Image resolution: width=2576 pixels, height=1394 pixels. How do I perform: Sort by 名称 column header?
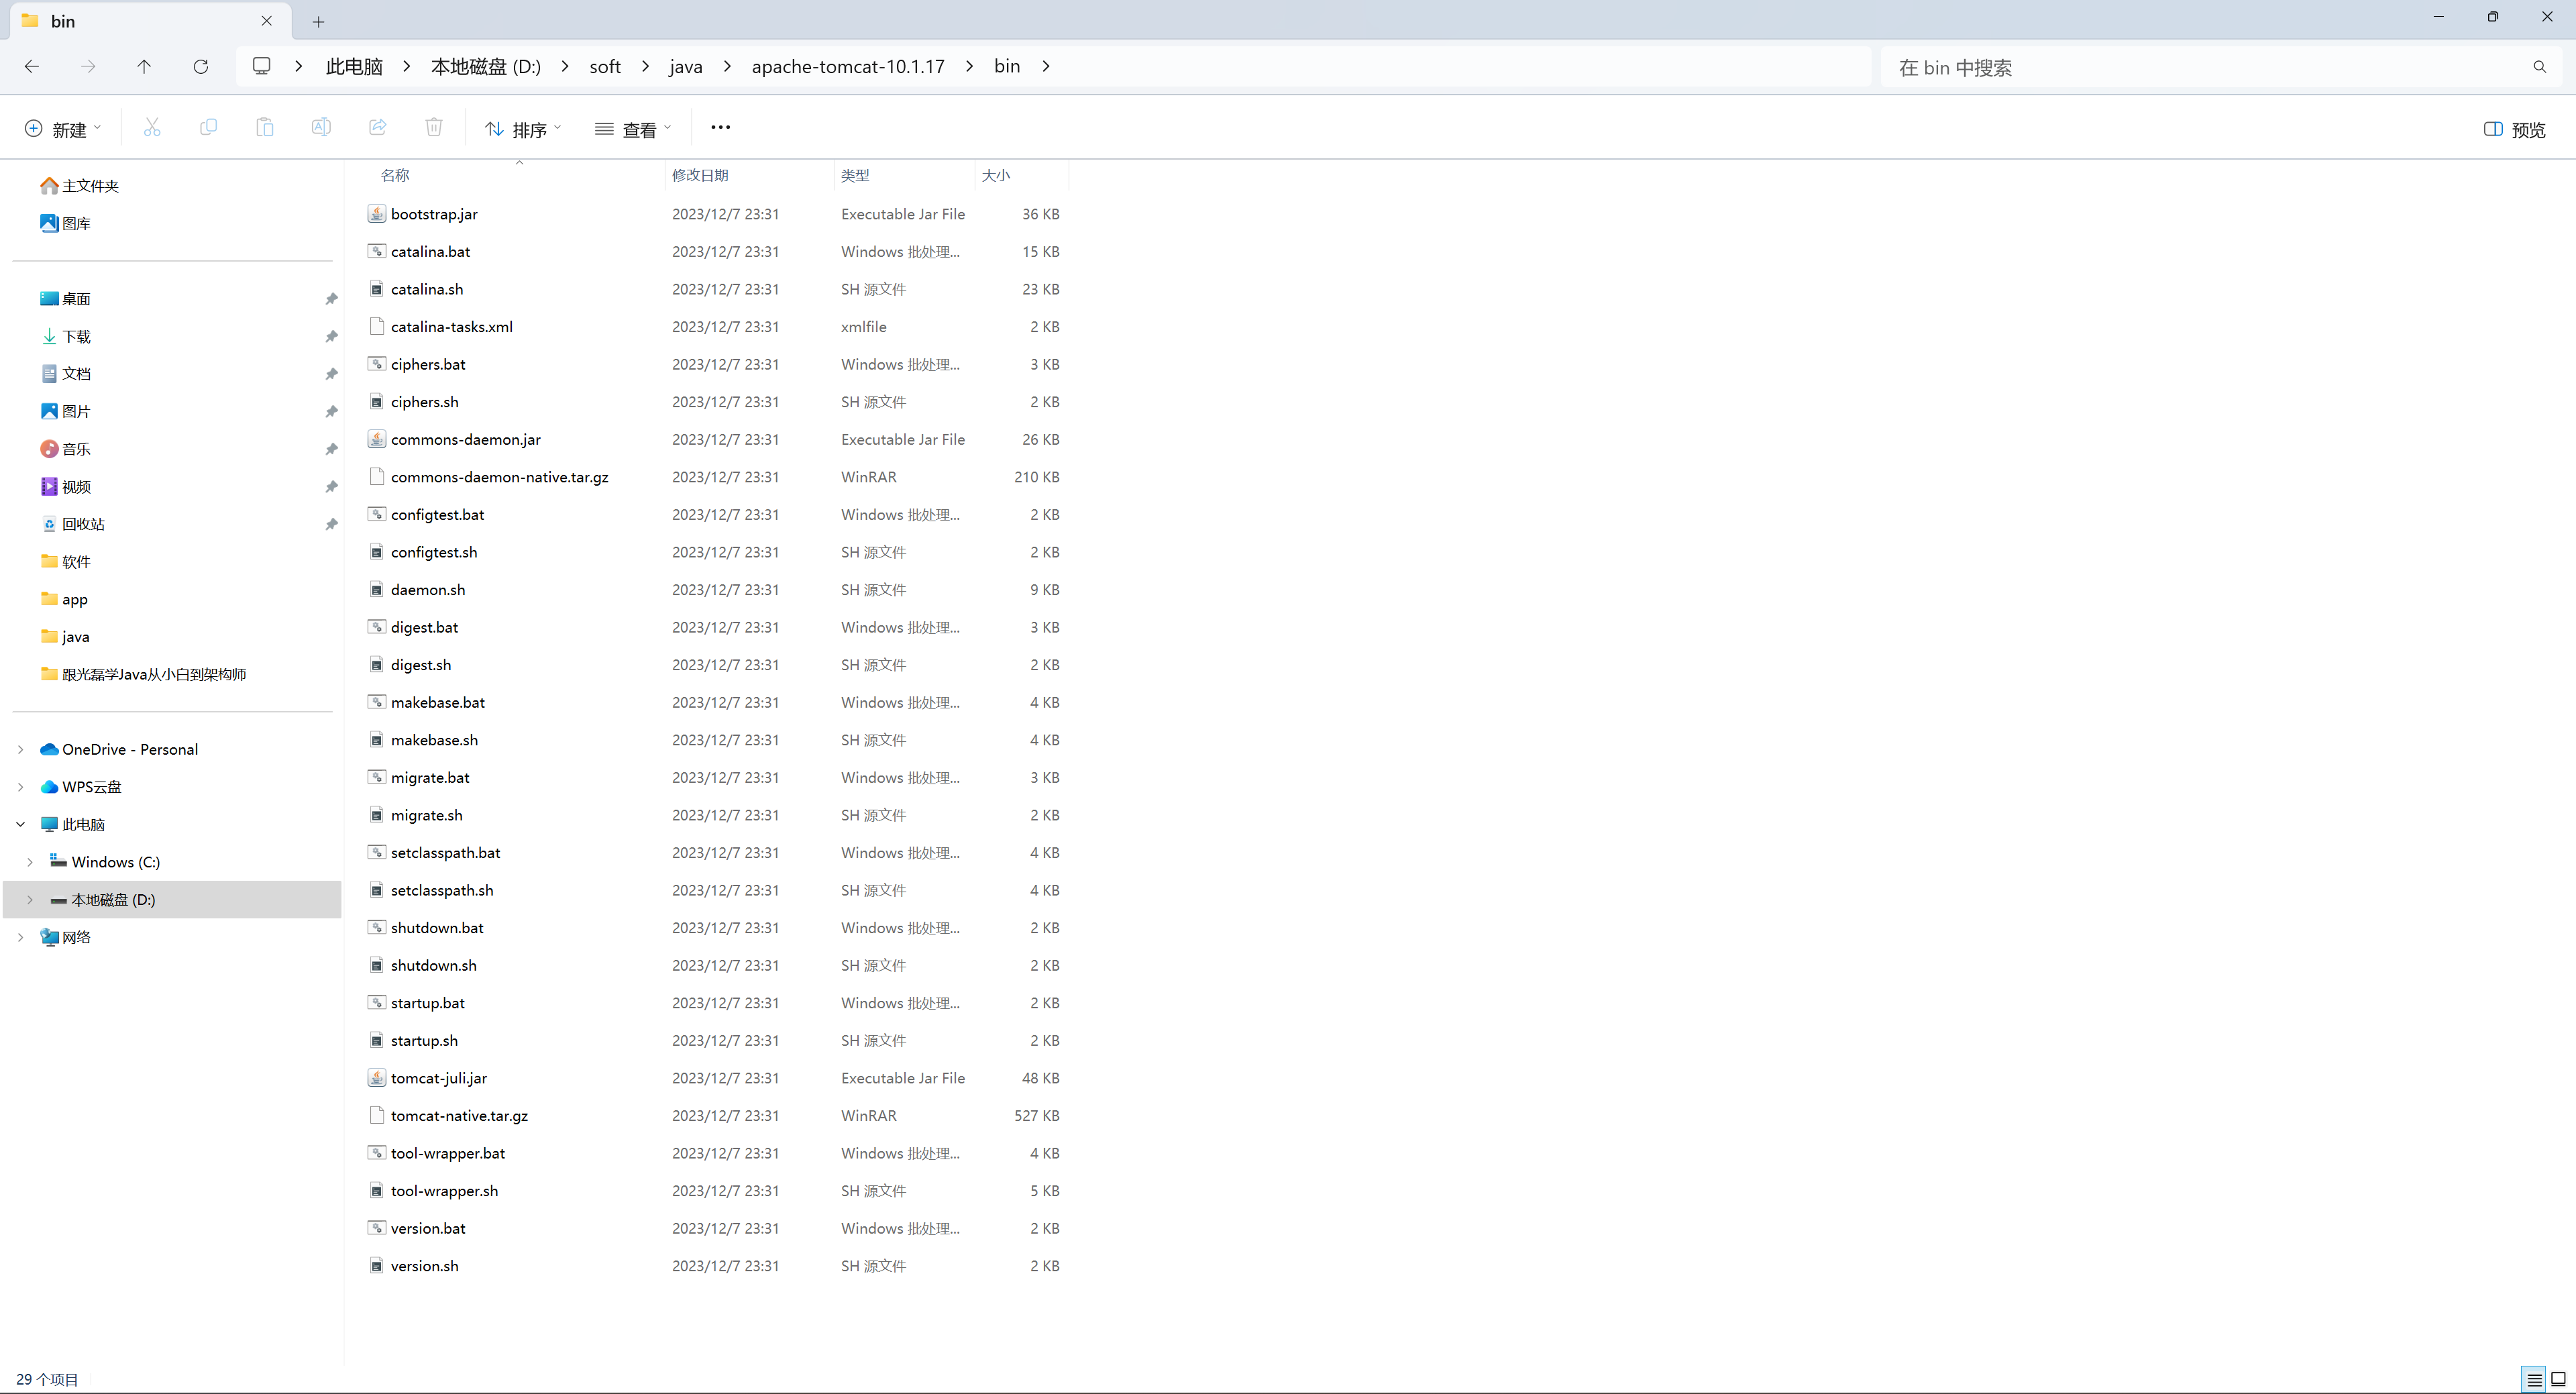coord(395,175)
